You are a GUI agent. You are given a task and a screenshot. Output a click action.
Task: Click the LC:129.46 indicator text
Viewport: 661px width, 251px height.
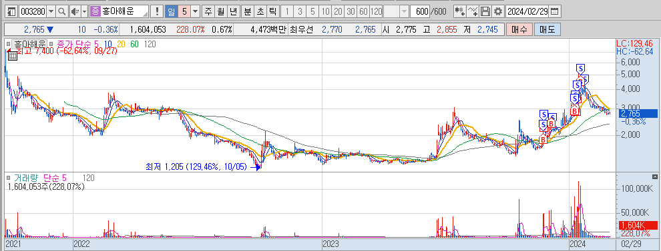pyautogui.click(x=634, y=43)
